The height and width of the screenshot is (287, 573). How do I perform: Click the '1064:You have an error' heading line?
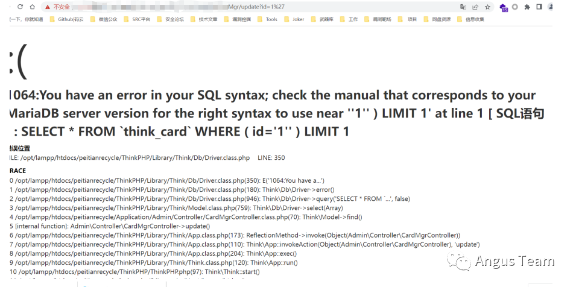pos(273,95)
